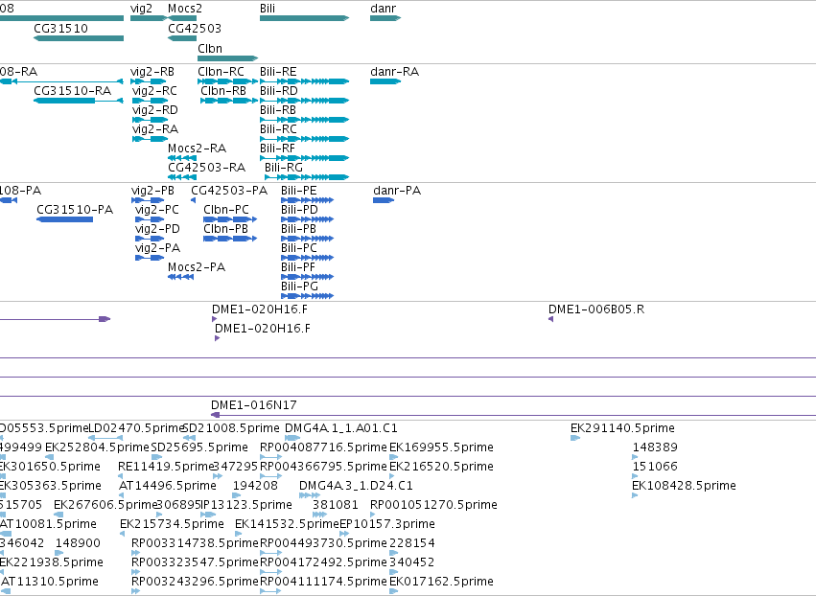The image size is (816, 596).
Task: Click protein label vig2-PC
Action: click(157, 210)
